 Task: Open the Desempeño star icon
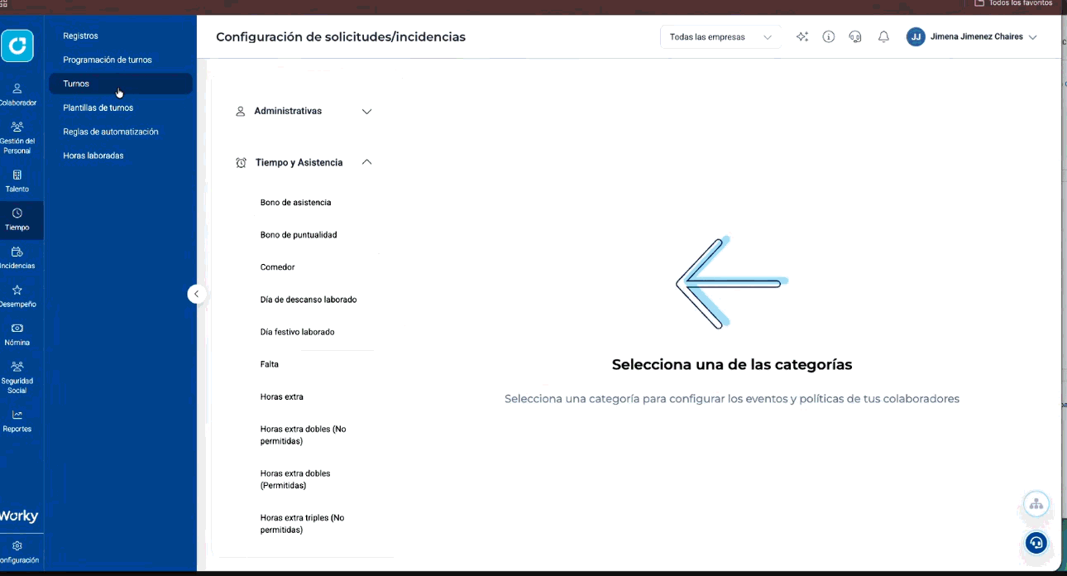17,290
